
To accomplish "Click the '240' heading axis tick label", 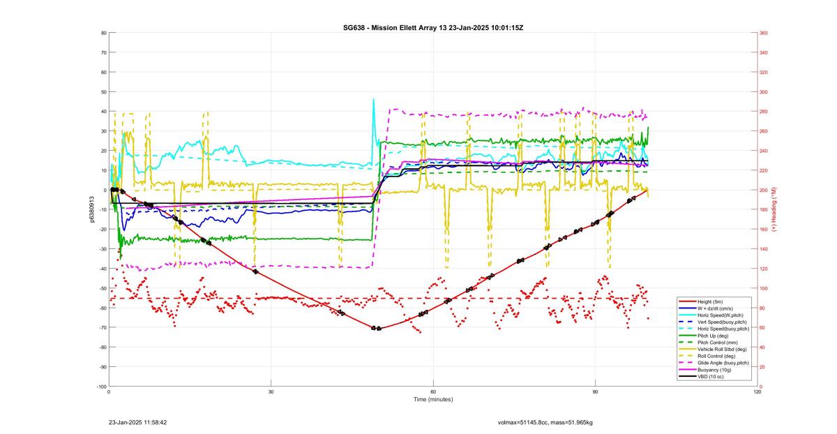I will pos(764,151).
